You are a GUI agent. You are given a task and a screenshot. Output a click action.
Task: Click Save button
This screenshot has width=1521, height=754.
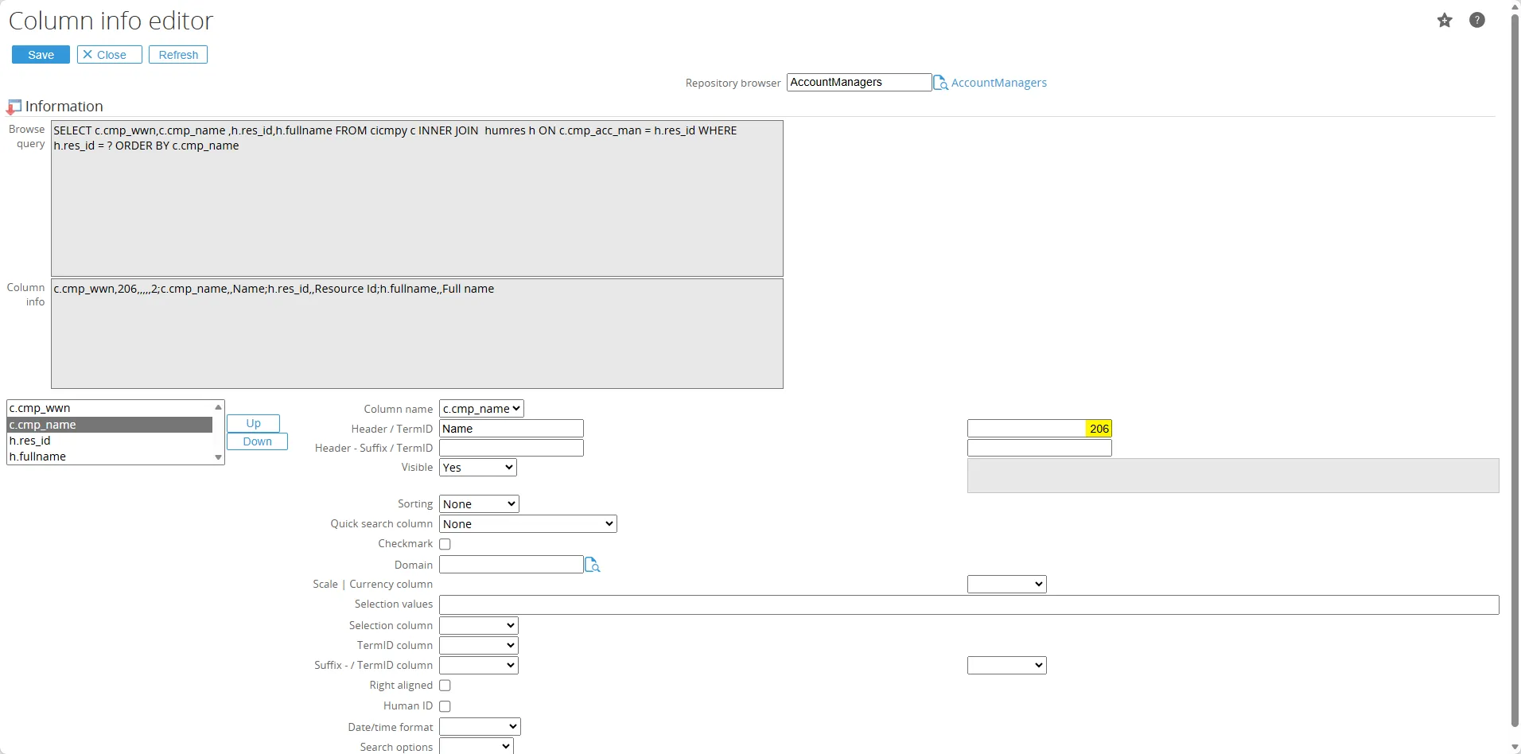click(x=41, y=55)
